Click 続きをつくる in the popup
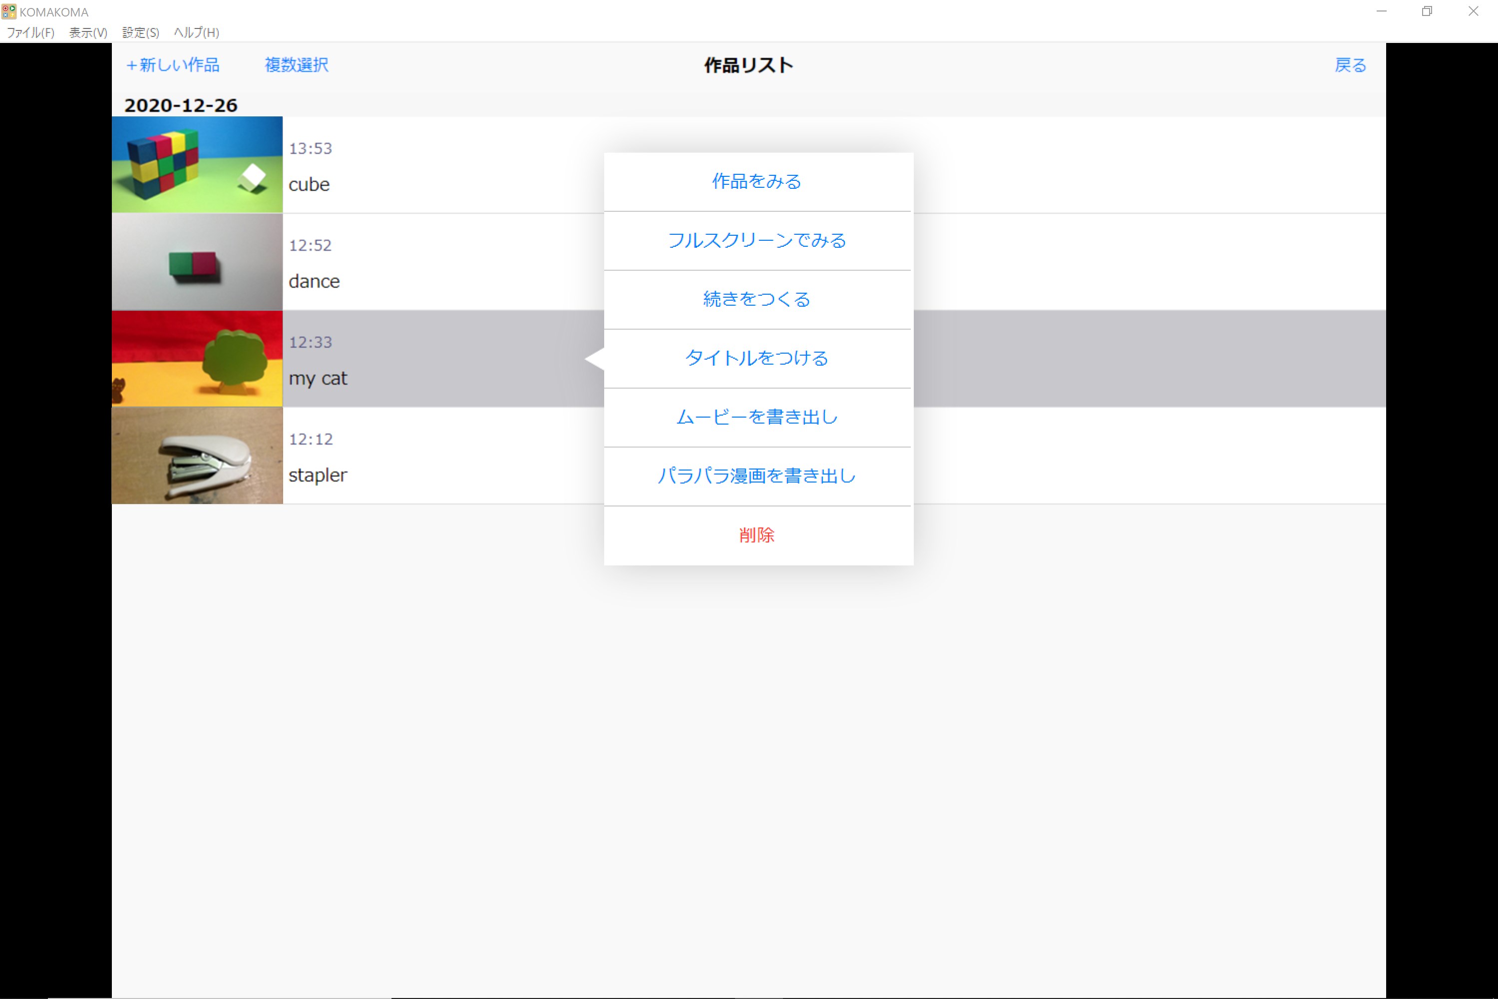Viewport: 1498px width, 999px height. point(757,299)
